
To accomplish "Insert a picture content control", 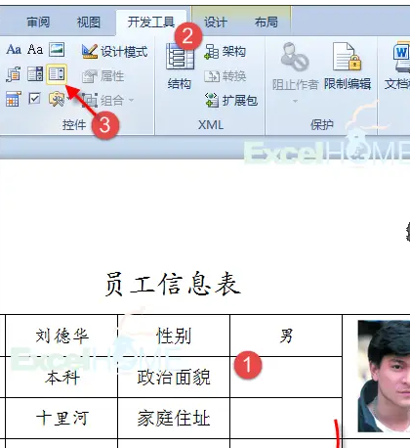I will point(57,50).
